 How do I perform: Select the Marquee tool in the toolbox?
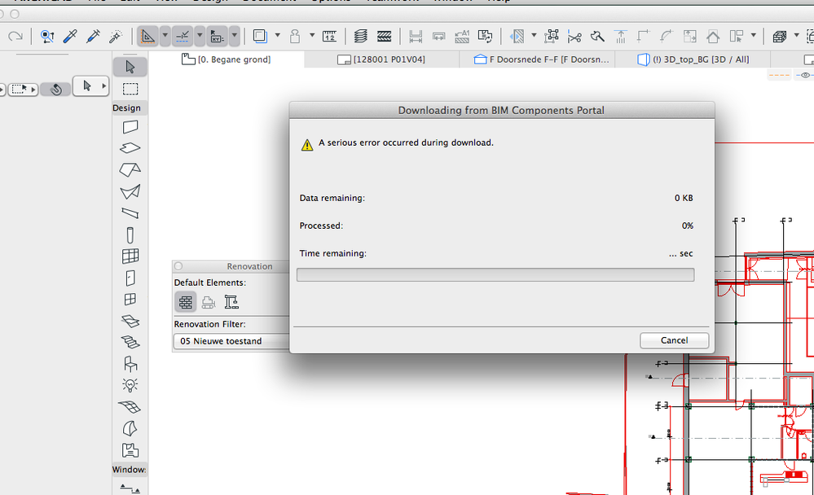click(130, 89)
